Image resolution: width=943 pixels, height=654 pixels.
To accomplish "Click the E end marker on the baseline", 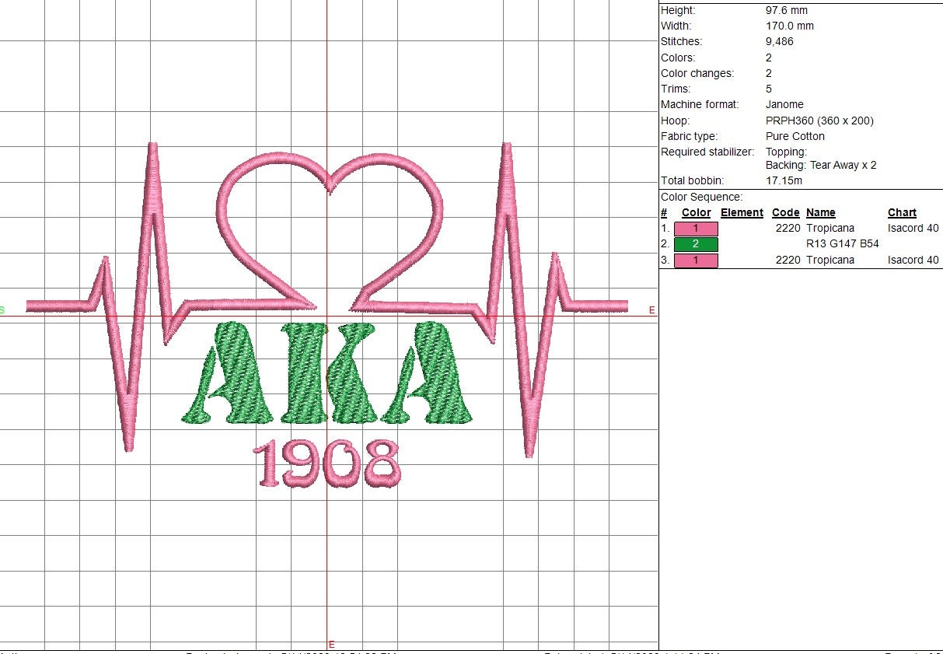I will [x=651, y=309].
